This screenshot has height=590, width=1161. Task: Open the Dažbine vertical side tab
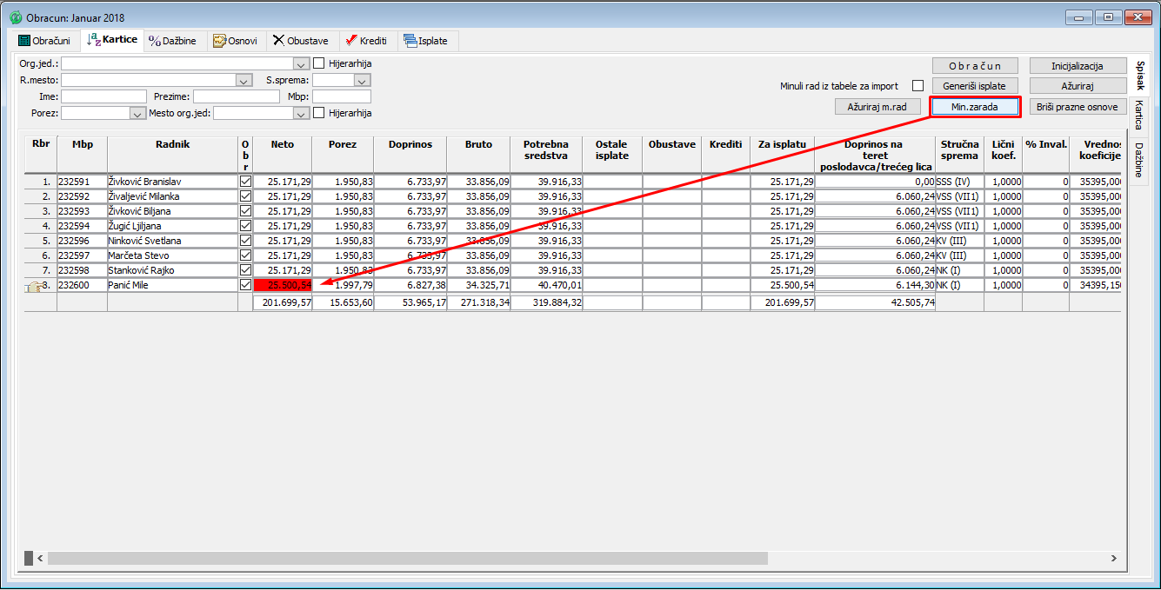pos(1138,158)
